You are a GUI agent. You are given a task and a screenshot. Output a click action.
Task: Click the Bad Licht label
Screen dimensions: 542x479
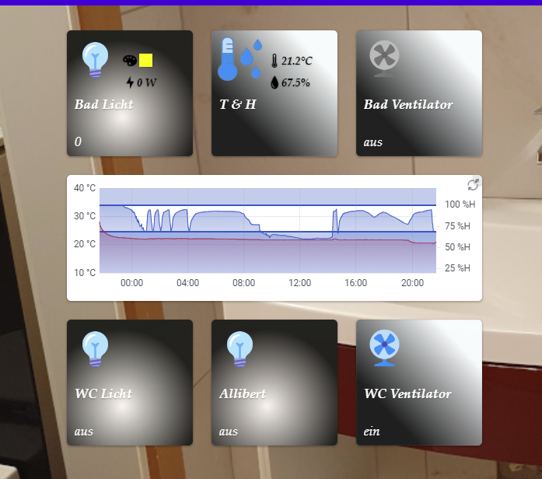tap(103, 104)
